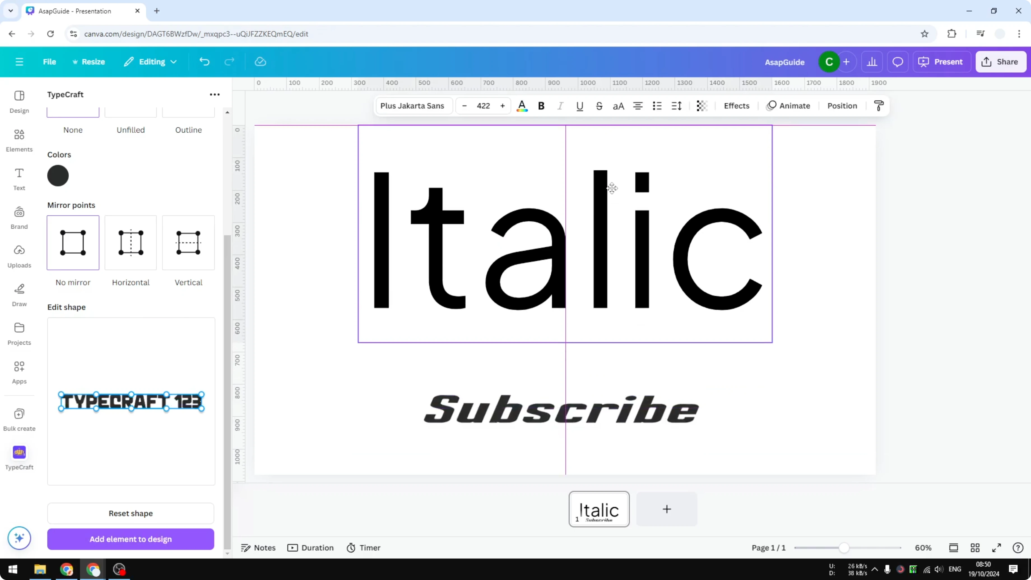Screen dimensions: 1031x580
Task: Open the File menu
Action: pyautogui.click(x=50, y=62)
